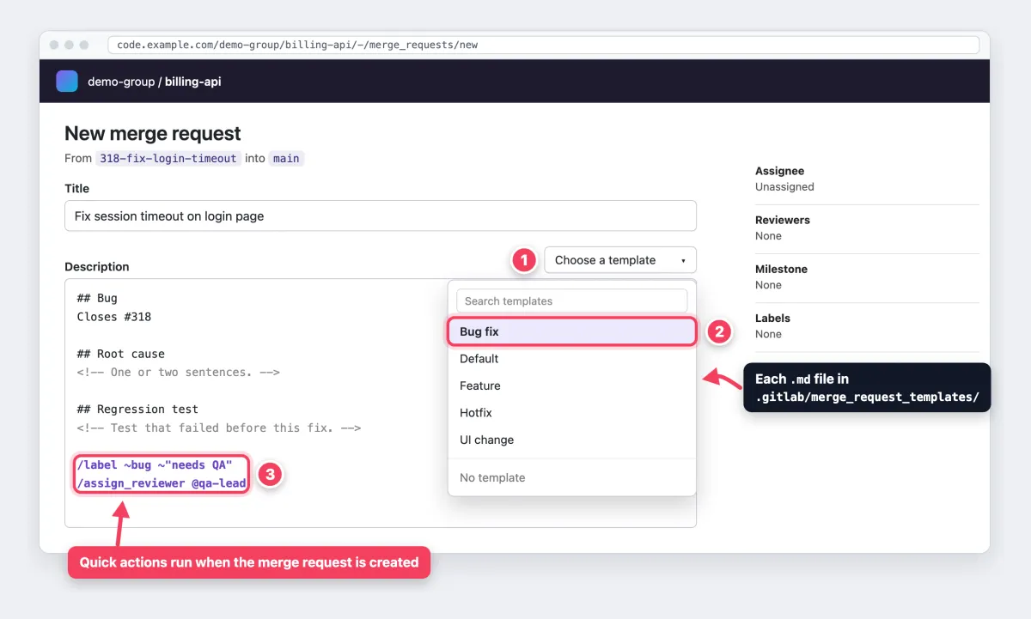This screenshot has width=1031, height=619.
Task: Click the '/assign_reviewer @qa-lead' line
Action: [x=162, y=483]
